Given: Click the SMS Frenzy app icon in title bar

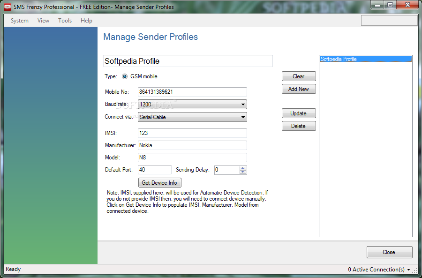Looking at the screenshot, I should [x=8, y=7].
